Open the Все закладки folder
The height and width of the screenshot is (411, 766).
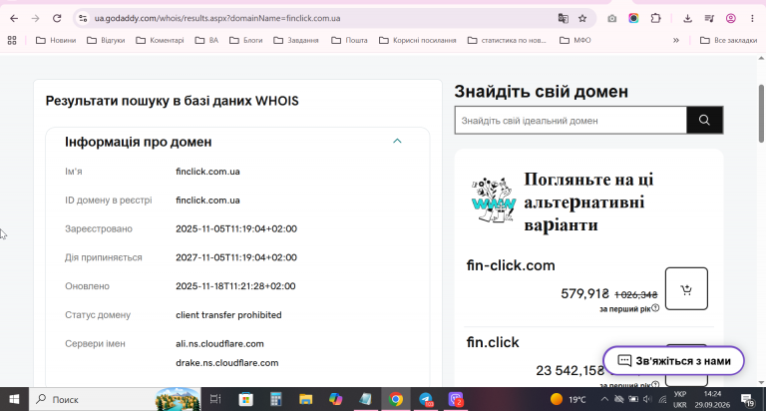point(728,40)
